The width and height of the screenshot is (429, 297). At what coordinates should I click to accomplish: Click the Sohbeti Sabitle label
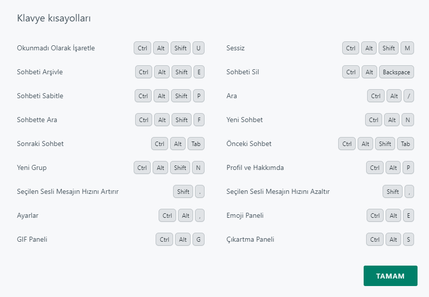40,96
